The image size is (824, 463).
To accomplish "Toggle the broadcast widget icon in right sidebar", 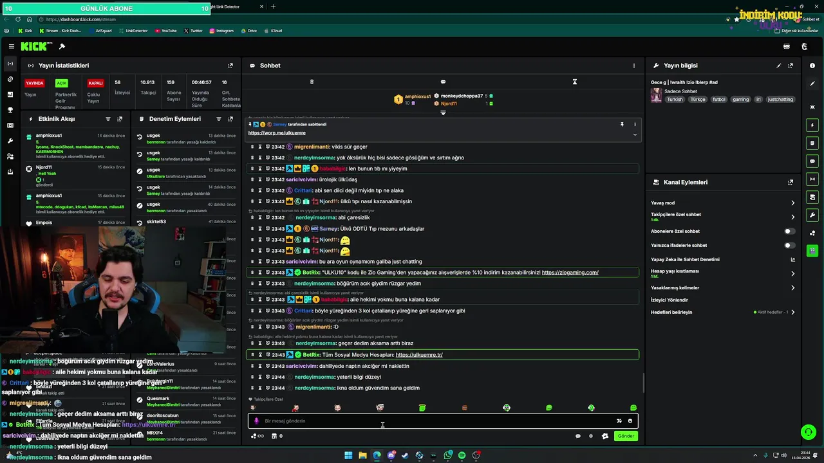I will (x=812, y=179).
